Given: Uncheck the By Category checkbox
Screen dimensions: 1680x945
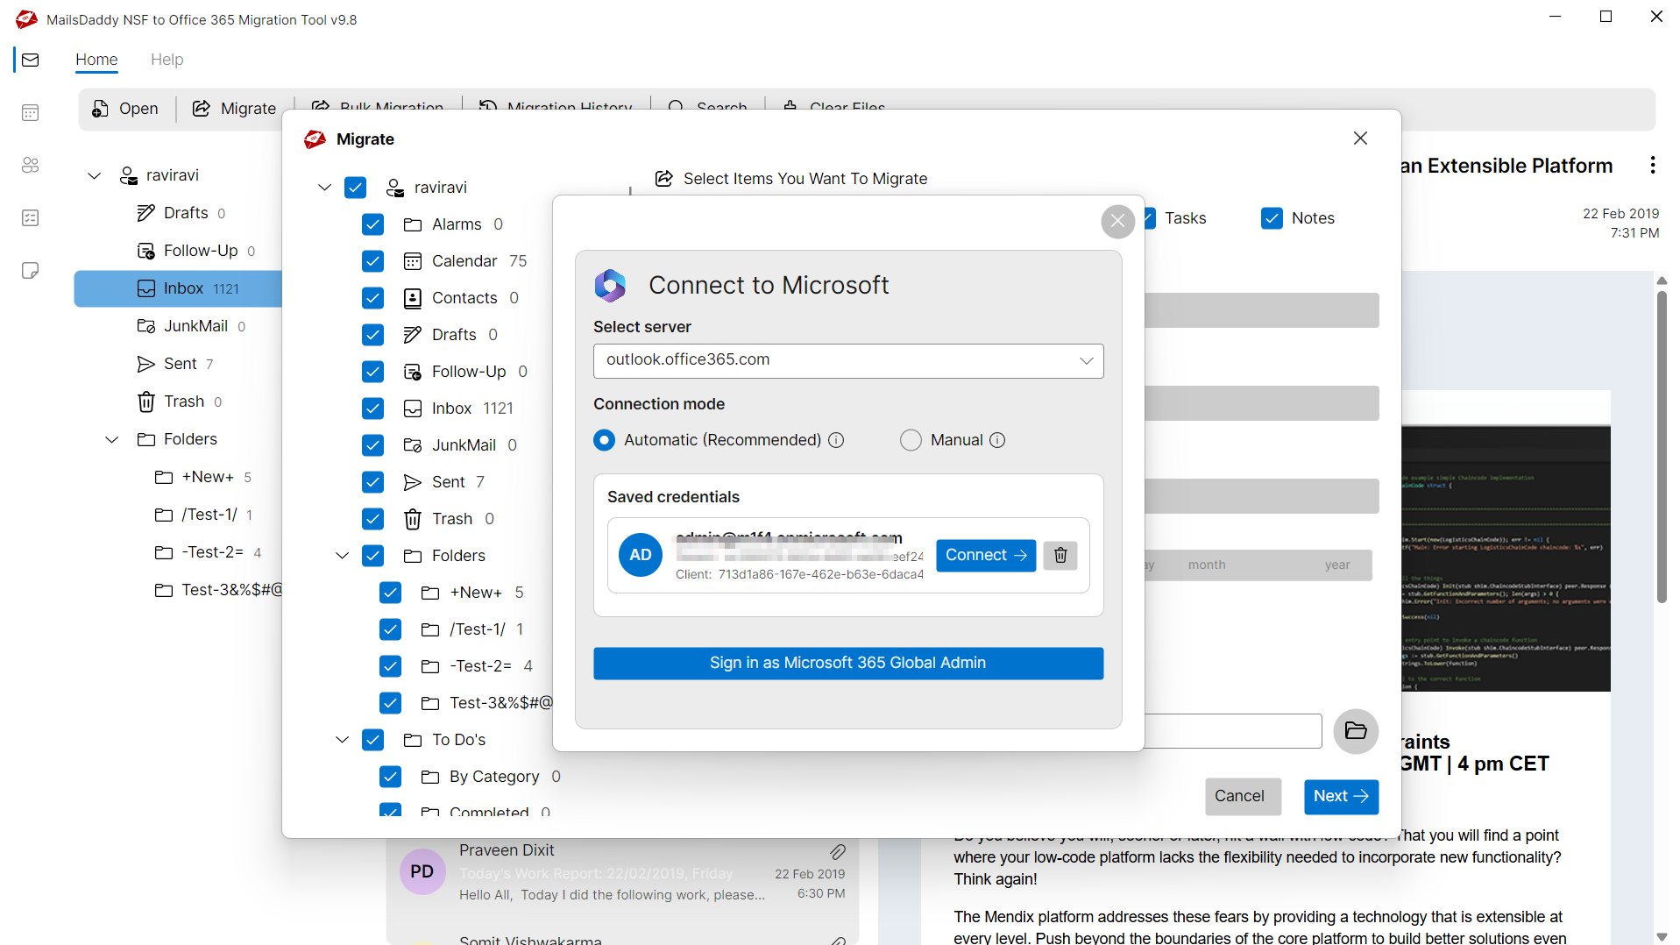Looking at the screenshot, I should pyautogui.click(x=390, y=777).
